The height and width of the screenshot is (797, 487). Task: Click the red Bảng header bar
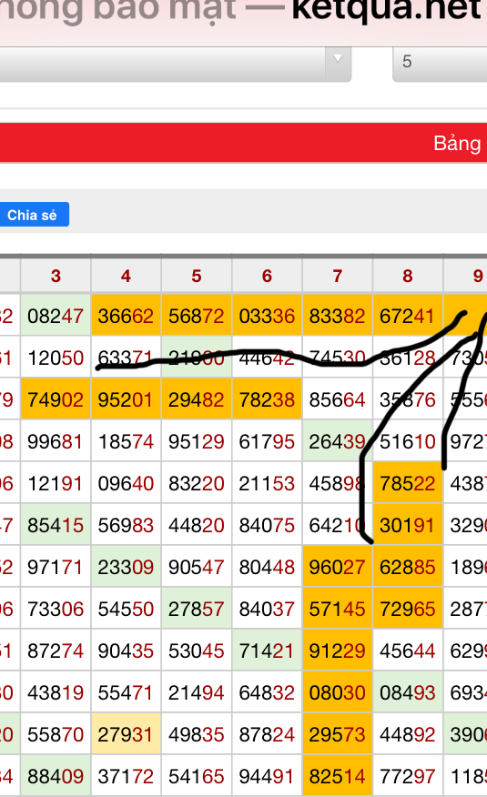[x=244, y=143]
